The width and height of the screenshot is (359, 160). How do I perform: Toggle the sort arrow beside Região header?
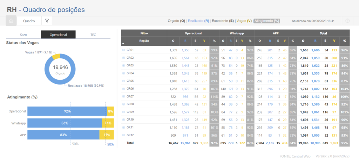[123, 43]
